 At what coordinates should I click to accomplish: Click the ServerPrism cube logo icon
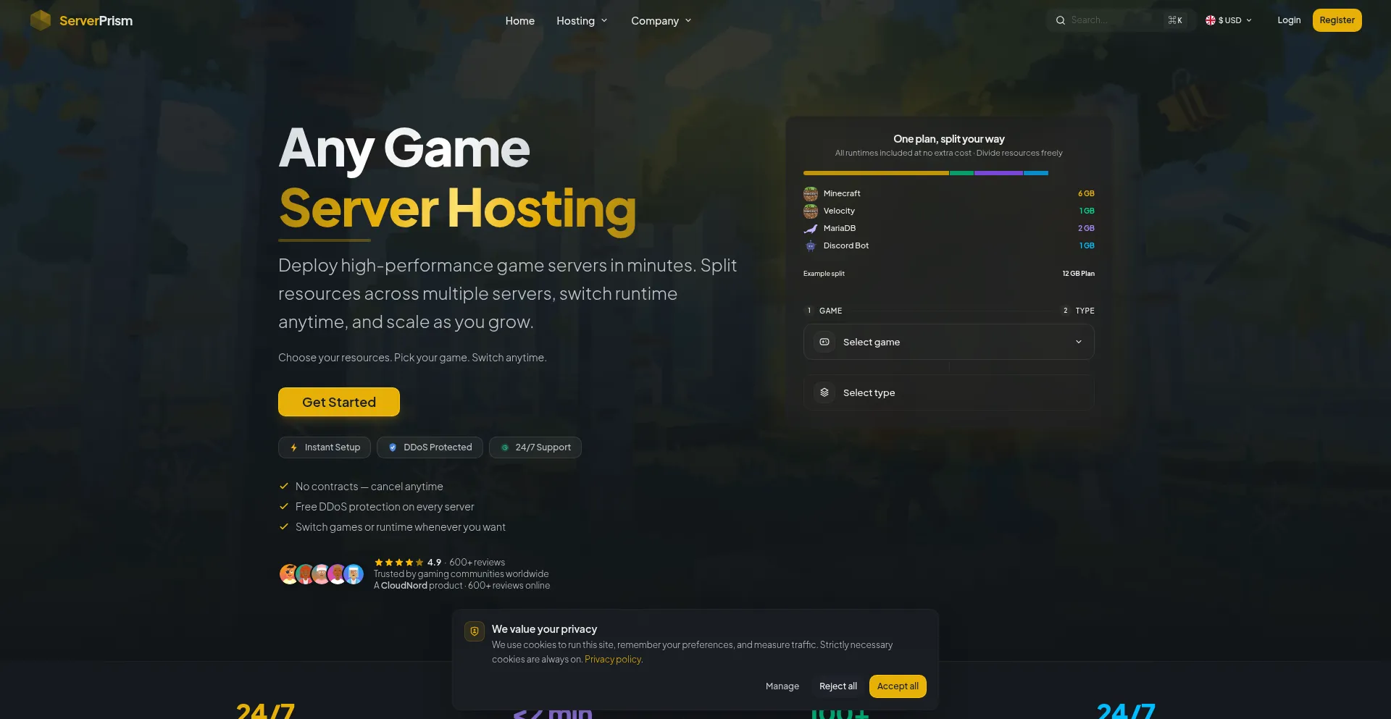pyautogui.click(x=41, y=20)
